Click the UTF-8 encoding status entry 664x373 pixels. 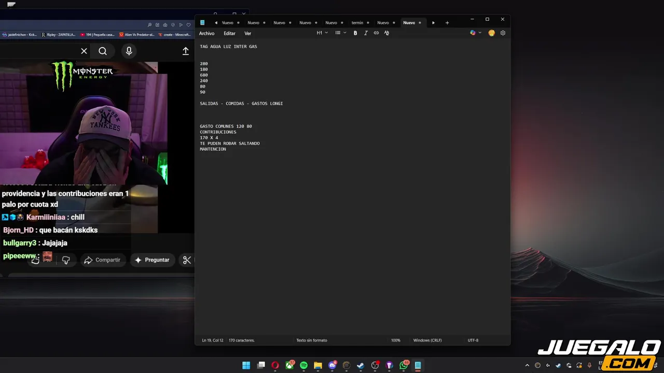473,340
